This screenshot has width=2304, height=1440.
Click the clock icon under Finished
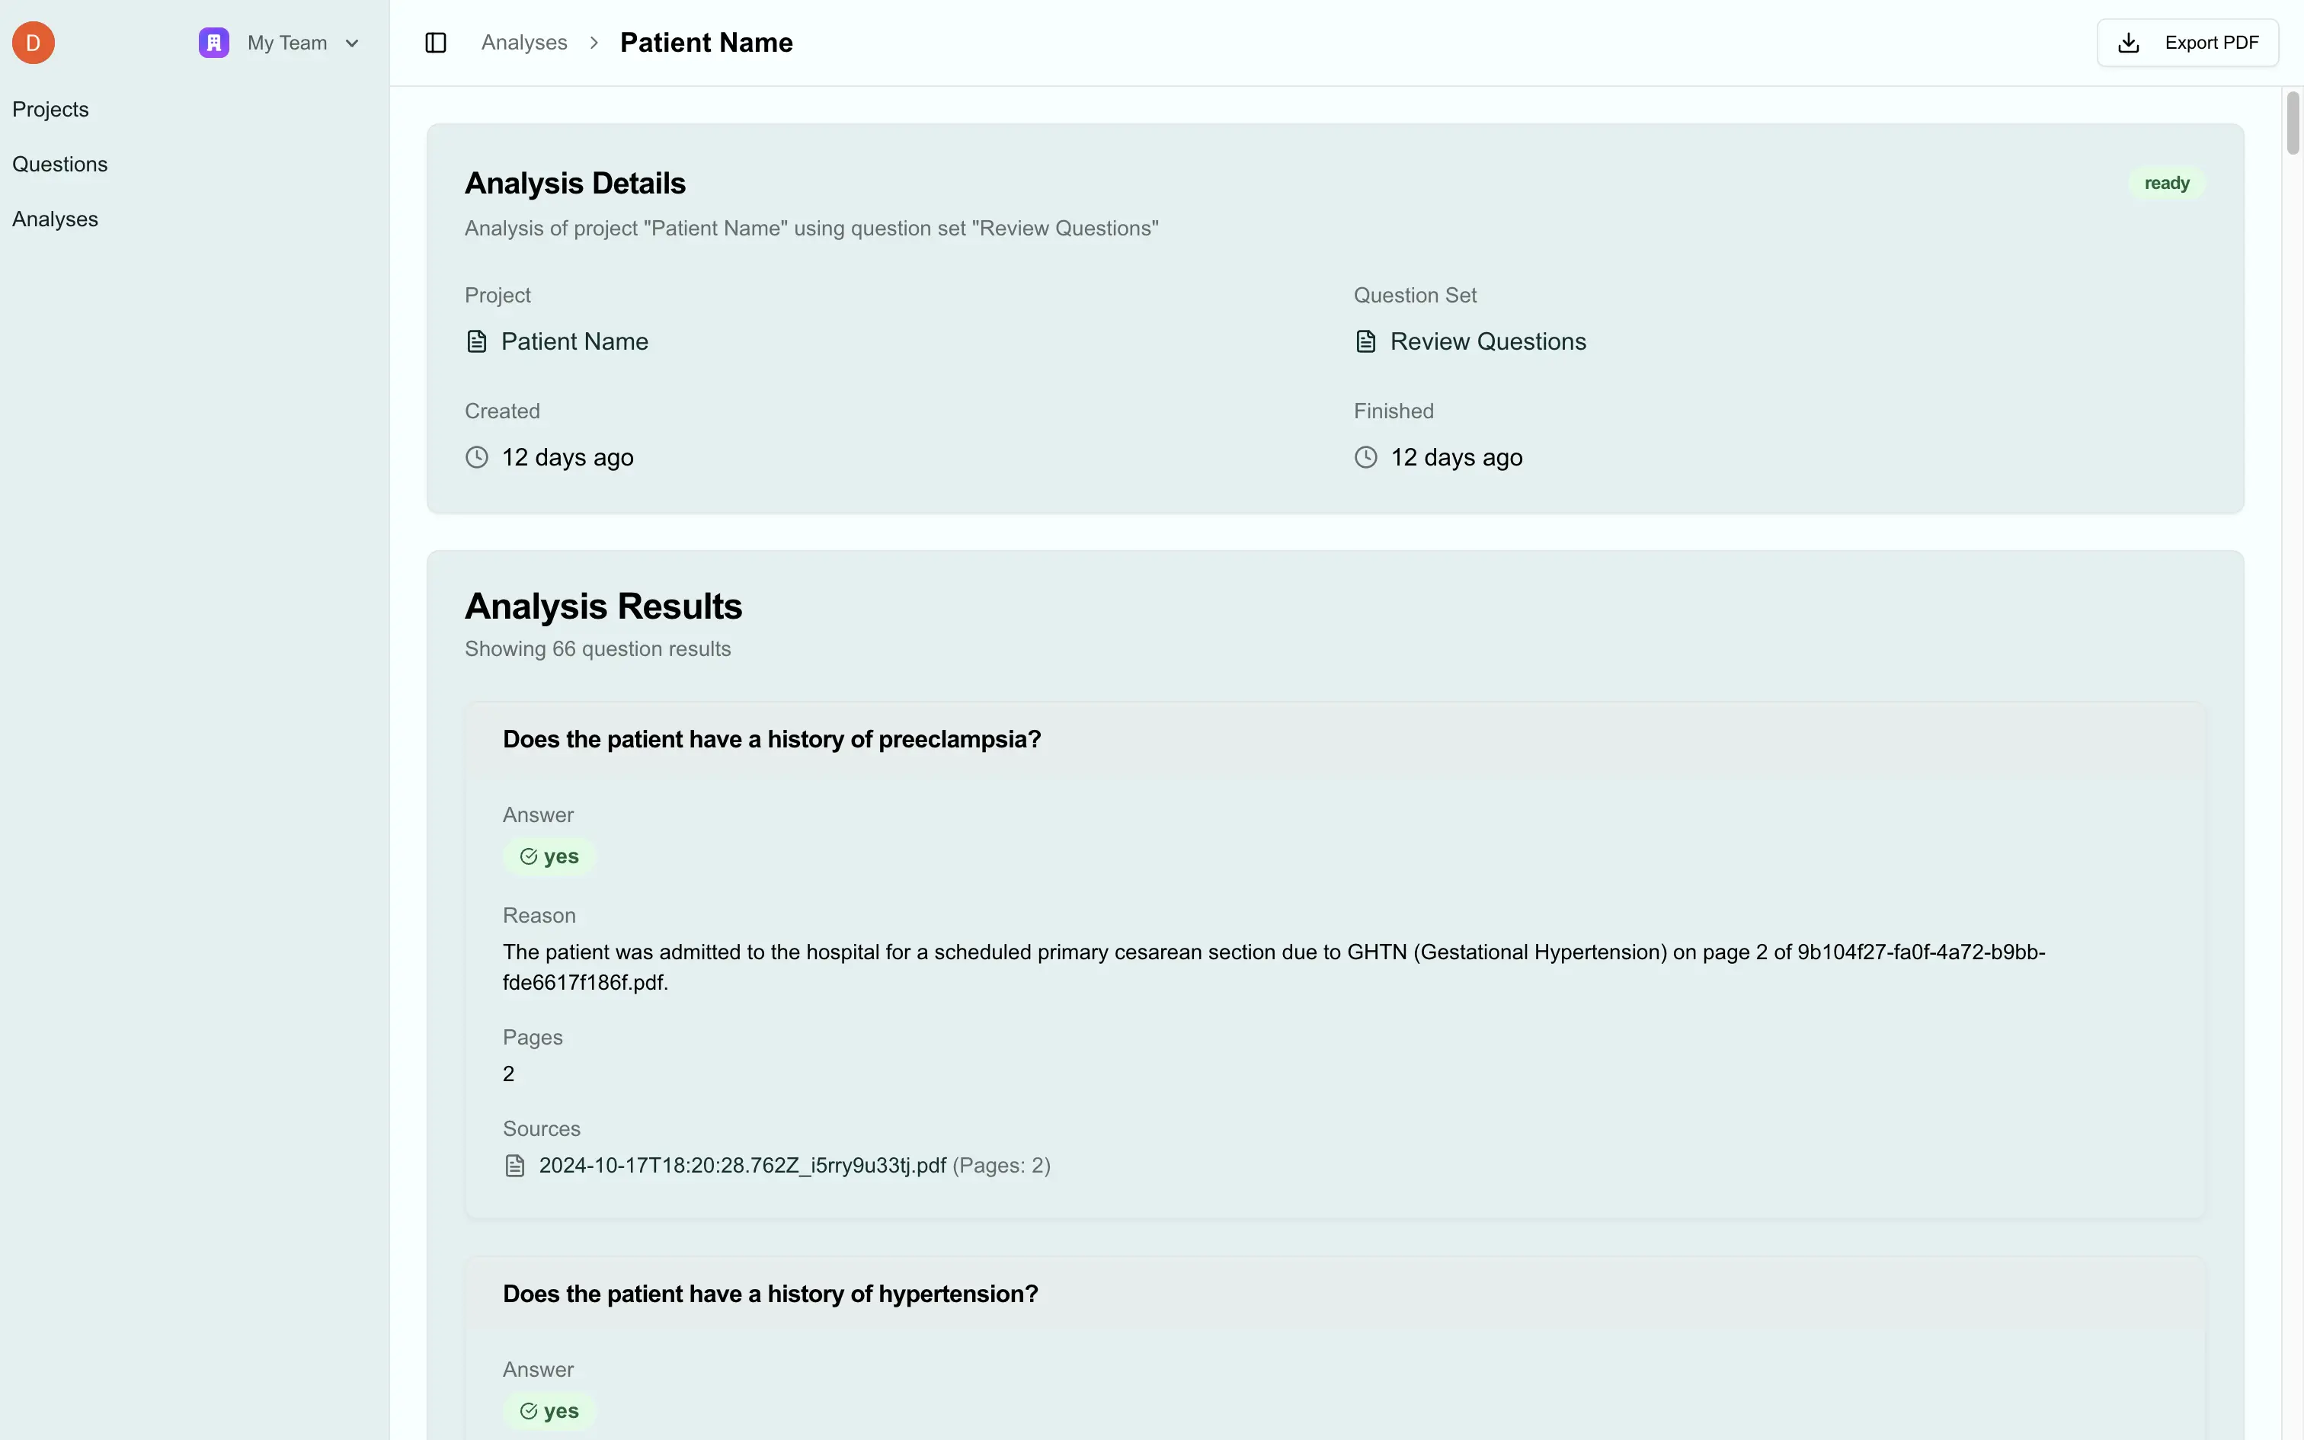(x=1366, y=457)
